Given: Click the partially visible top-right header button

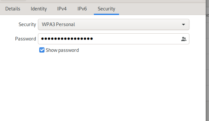Looking at the screenshot, I should pos(191,0).
